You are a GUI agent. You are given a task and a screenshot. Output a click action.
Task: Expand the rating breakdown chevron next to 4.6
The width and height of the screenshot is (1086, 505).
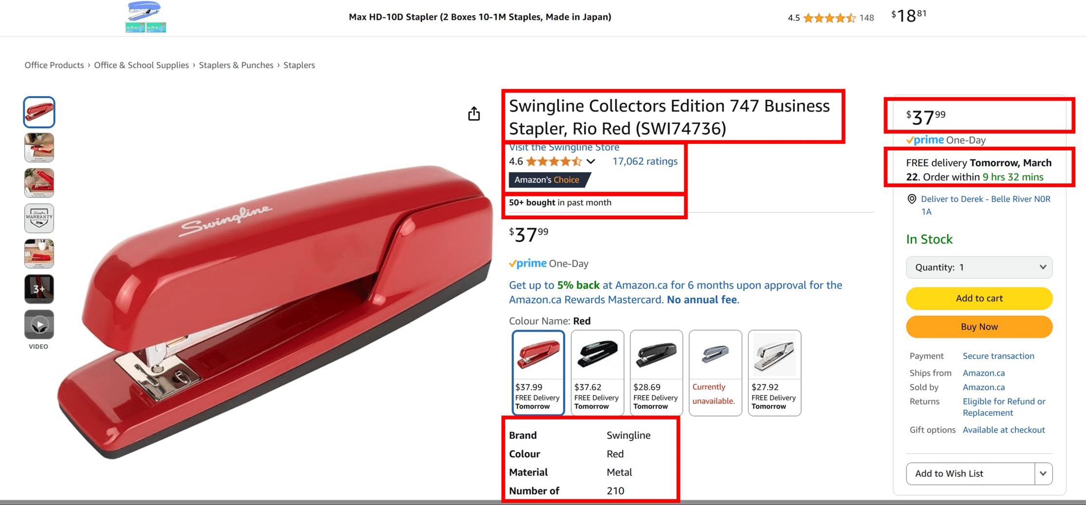click(x=590, y=161)
